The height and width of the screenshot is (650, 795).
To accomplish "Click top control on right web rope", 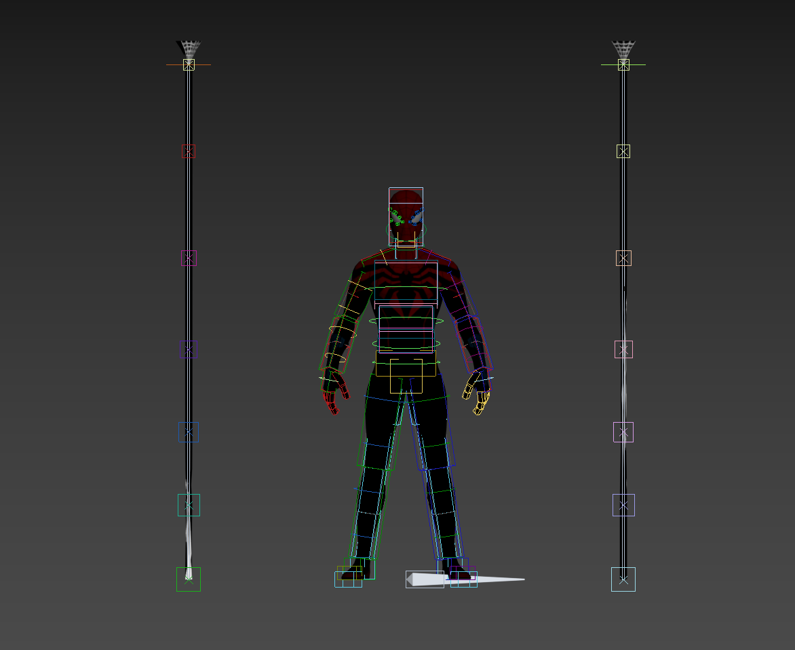I will (623, 64).
